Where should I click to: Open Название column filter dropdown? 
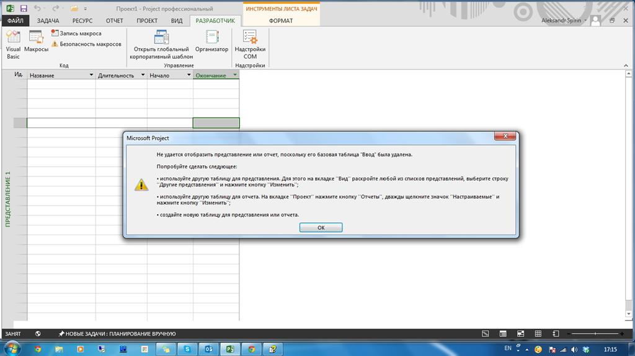pyautogui.click(x=91, y=75)
